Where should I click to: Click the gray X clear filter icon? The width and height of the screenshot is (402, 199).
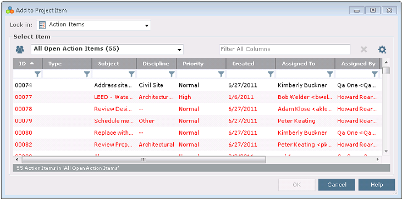pyautogui.click(x=364, y=49)
